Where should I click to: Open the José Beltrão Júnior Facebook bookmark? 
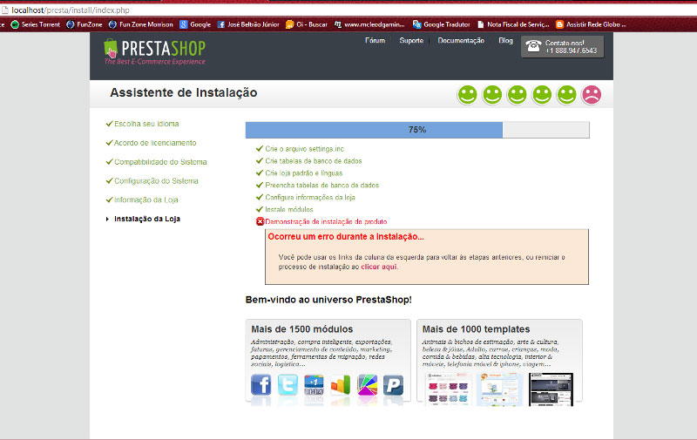tap(248, 24)
